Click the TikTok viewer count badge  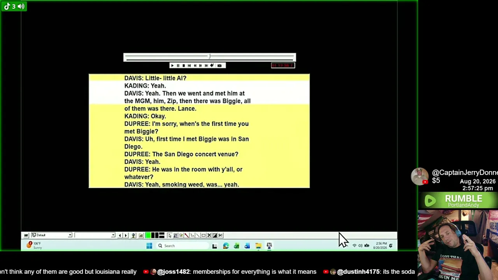[x=14, y=6]
